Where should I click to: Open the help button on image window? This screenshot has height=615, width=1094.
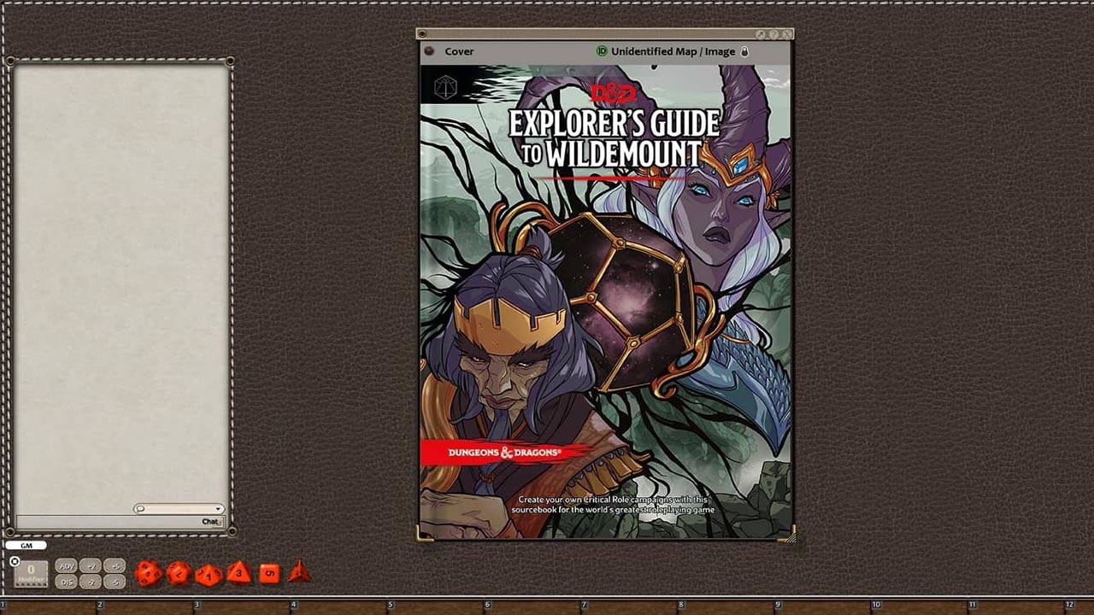[x=773, y=35]
